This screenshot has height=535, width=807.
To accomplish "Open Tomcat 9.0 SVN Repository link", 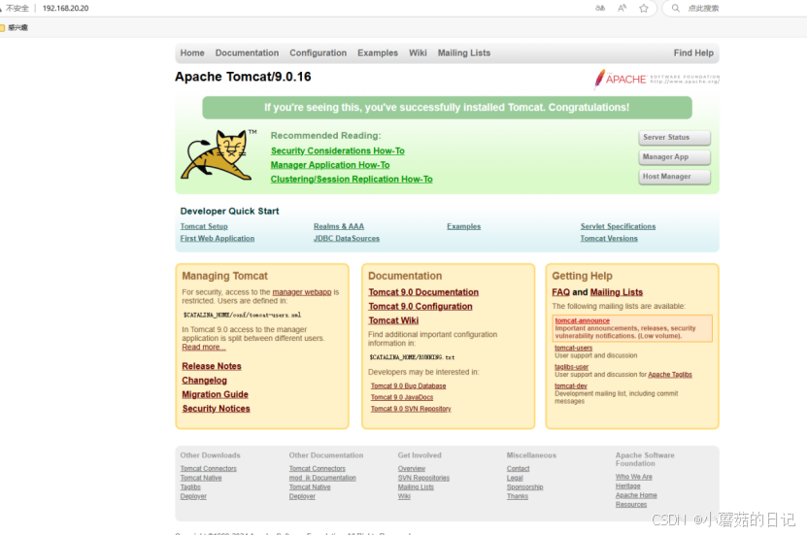I will pos(411,409).
